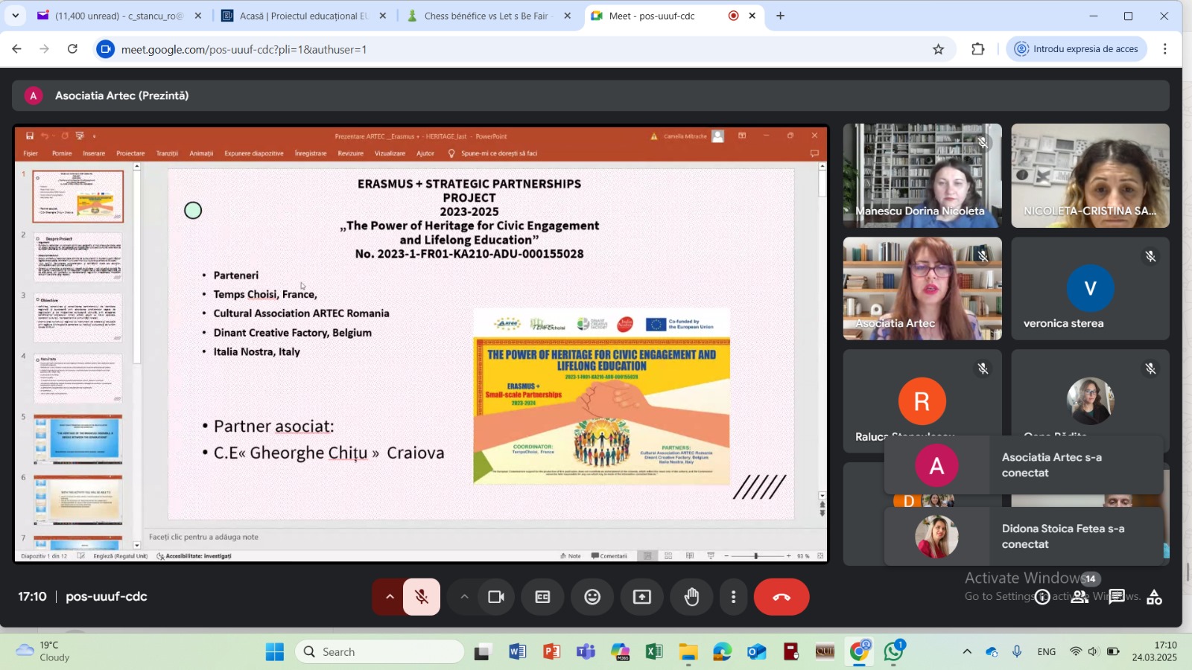Raise hand in the meeting
The height and width of the screenshot is (670, 1192).
coord(692,597)
